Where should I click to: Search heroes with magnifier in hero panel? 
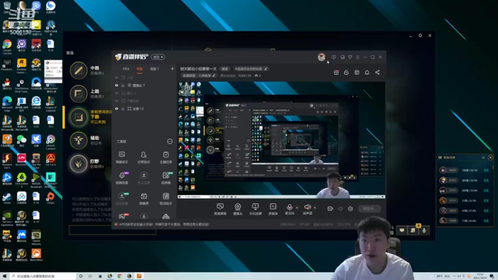click(x=484, y=157)
